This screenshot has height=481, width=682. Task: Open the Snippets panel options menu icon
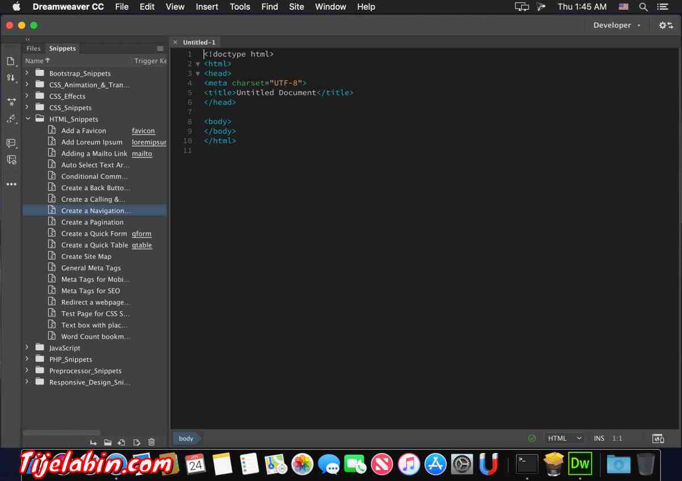[x=160, y=49]
